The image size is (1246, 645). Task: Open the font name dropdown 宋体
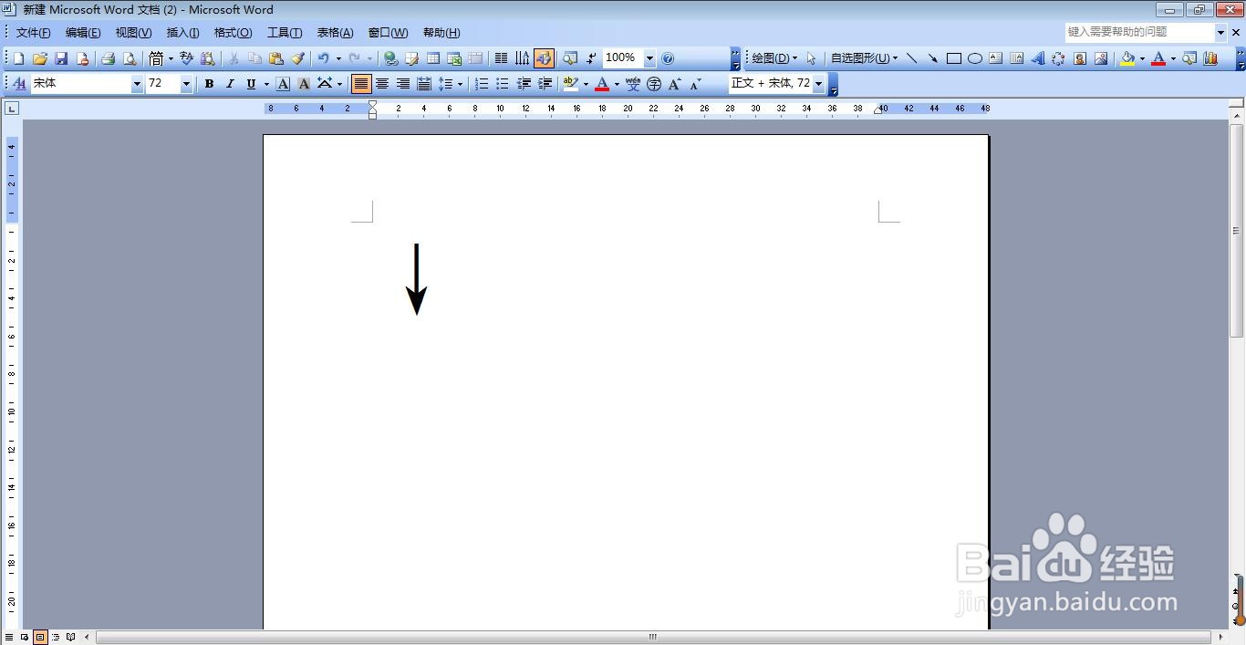(x=137, y=84)
